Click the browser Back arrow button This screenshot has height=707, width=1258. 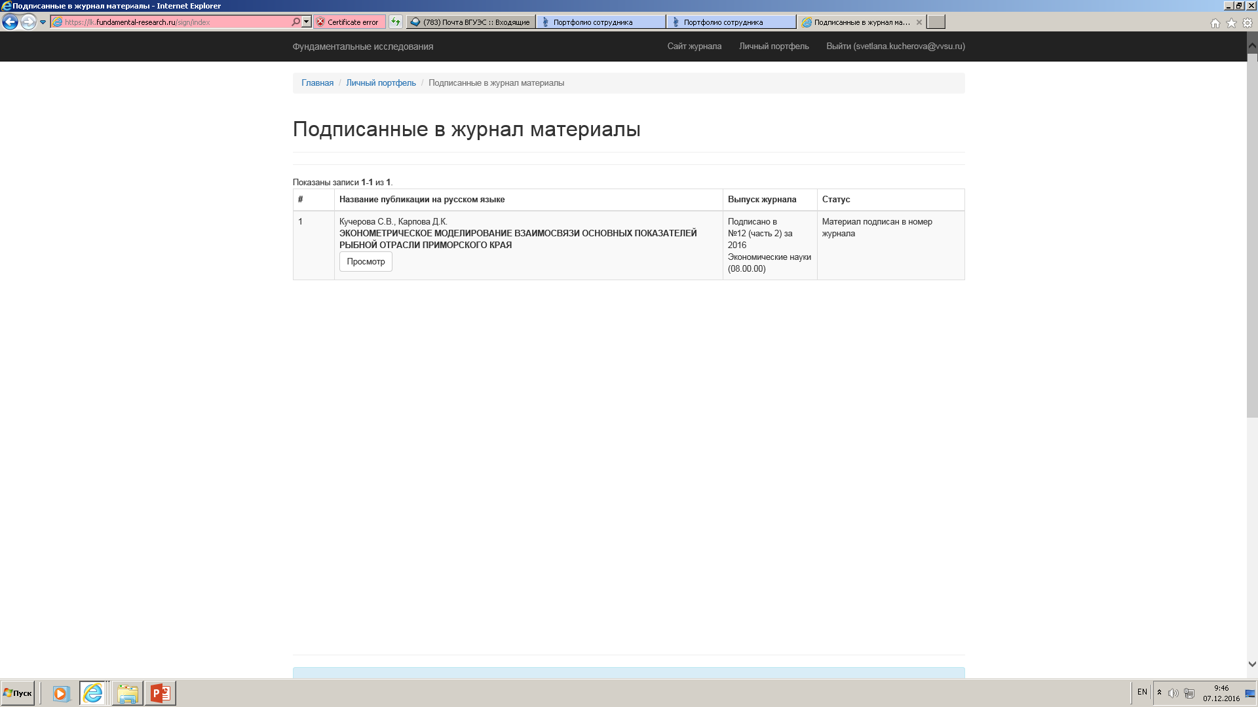[x=10, y=22]
